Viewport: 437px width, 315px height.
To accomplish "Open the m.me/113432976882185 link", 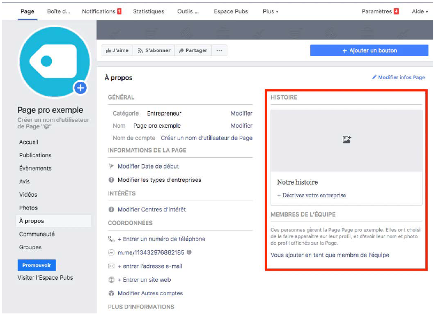I will pos(151,252).
